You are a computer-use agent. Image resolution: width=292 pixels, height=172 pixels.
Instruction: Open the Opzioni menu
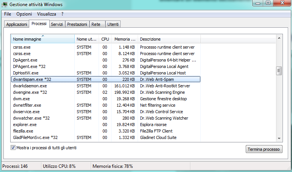pos(24,14)
